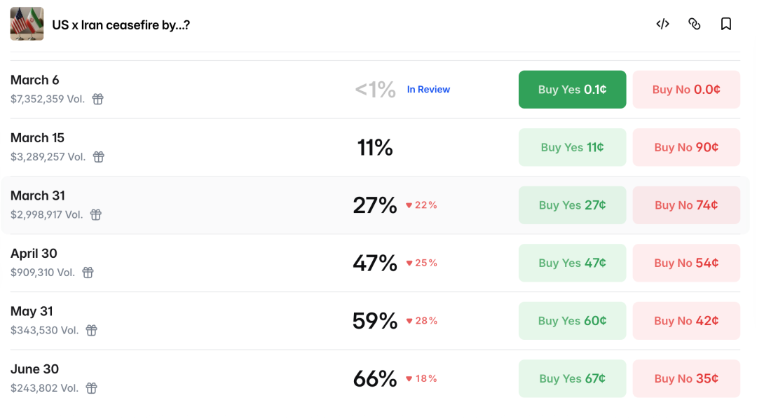Open the In Review status link
This screenshot has width=757, height=419.
[x=428, y=90]
